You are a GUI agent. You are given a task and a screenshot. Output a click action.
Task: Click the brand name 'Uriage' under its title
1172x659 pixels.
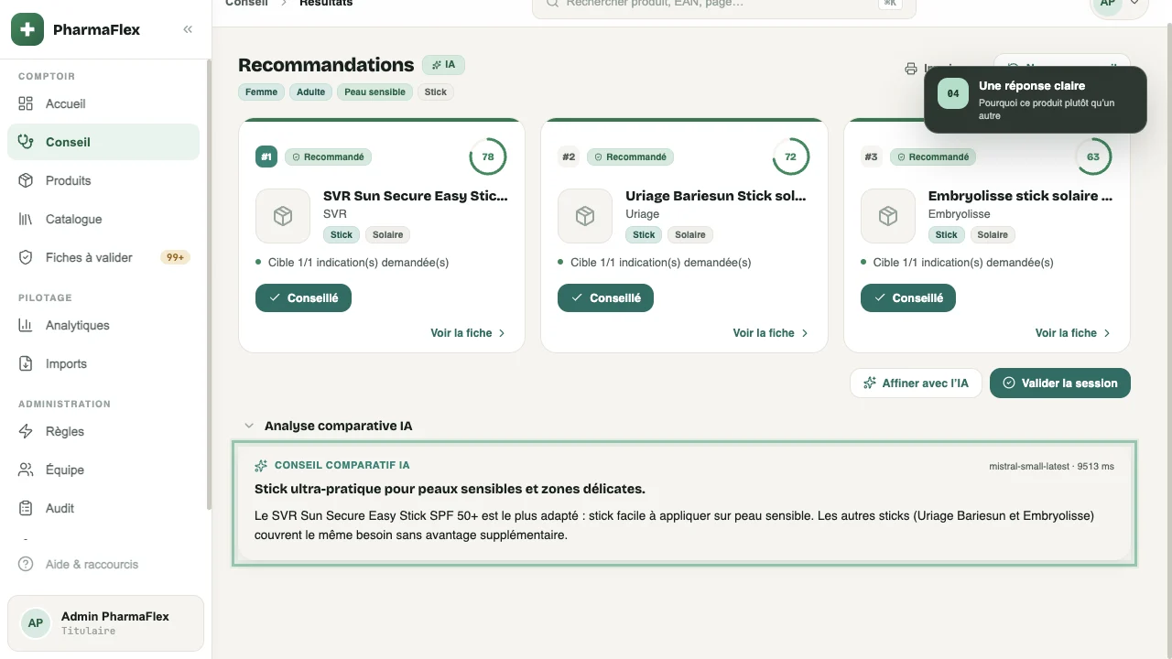[x=642, y=214]
